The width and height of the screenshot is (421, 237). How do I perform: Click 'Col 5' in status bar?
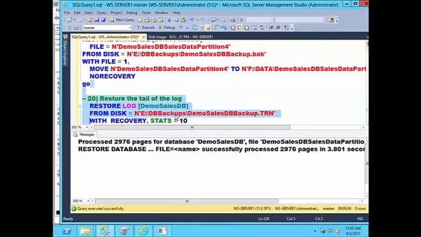pyautogui.click(x=291, y=219)
